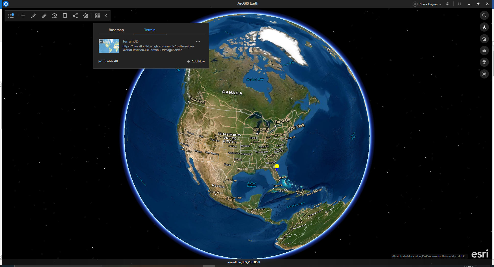Click the yellow placemark pin near Florida

(x=277, y=167)
